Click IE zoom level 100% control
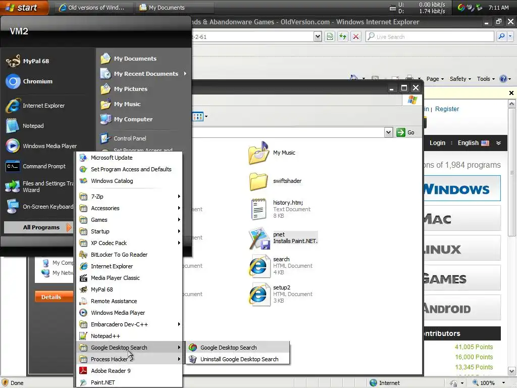Viewport: 517px width, 388px height. 489,383
